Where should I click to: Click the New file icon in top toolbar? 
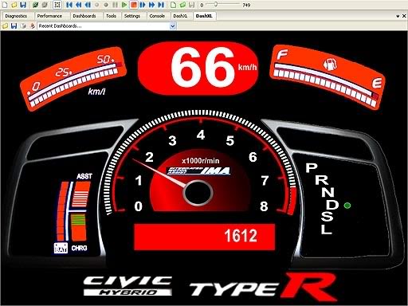point(5,5)
